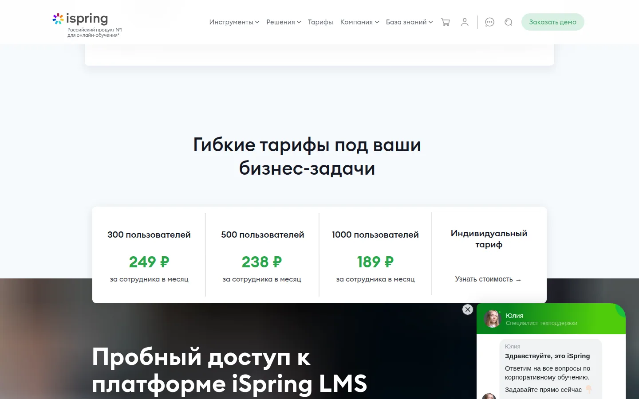Click the Гибкие тарифы section heading

click(307, 156)
